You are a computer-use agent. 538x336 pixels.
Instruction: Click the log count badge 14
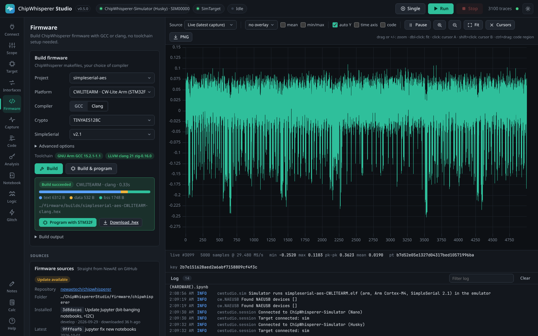coord(187,278)
